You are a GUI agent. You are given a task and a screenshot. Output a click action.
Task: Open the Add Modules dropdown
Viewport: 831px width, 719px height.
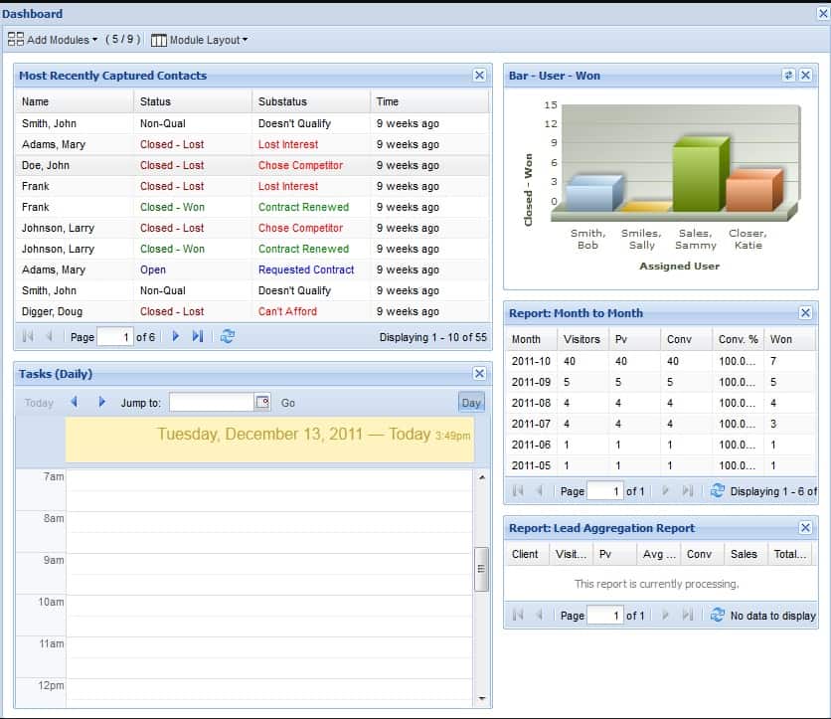(x=53, y=40)
